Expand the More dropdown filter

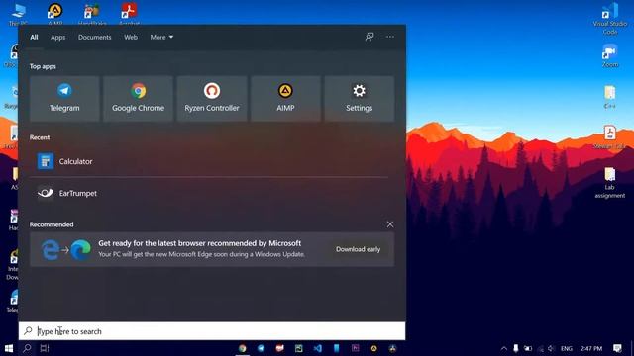tap(161, 37)
